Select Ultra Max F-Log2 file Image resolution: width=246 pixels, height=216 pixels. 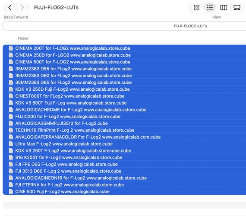pos(124,144)
